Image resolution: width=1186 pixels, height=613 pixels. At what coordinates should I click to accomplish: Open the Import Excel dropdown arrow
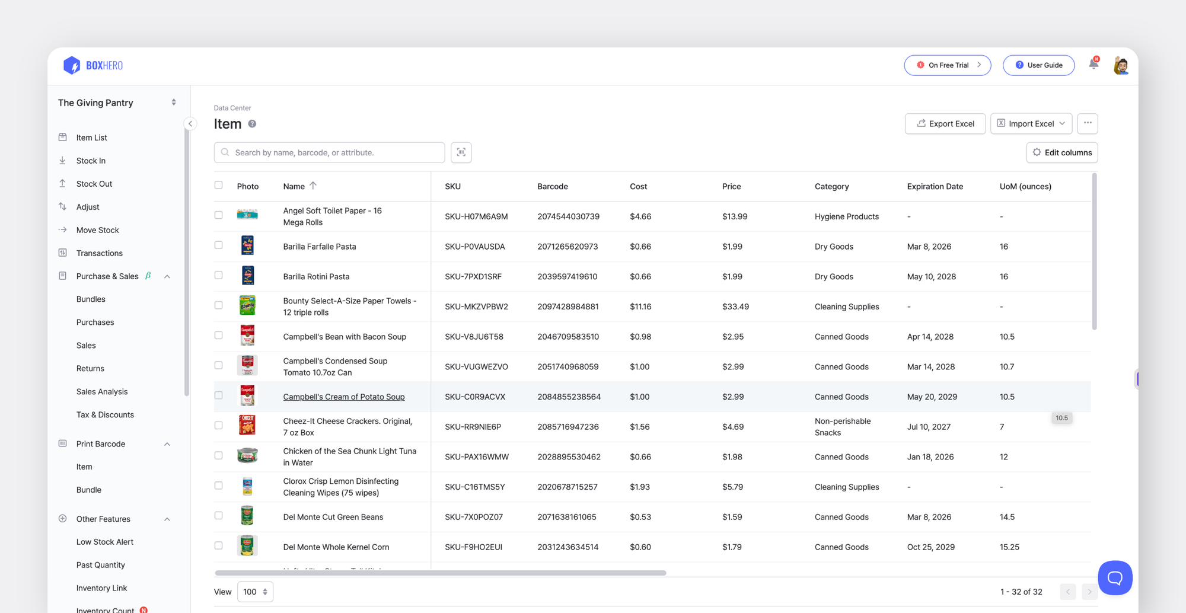[x=1061, y=123]
